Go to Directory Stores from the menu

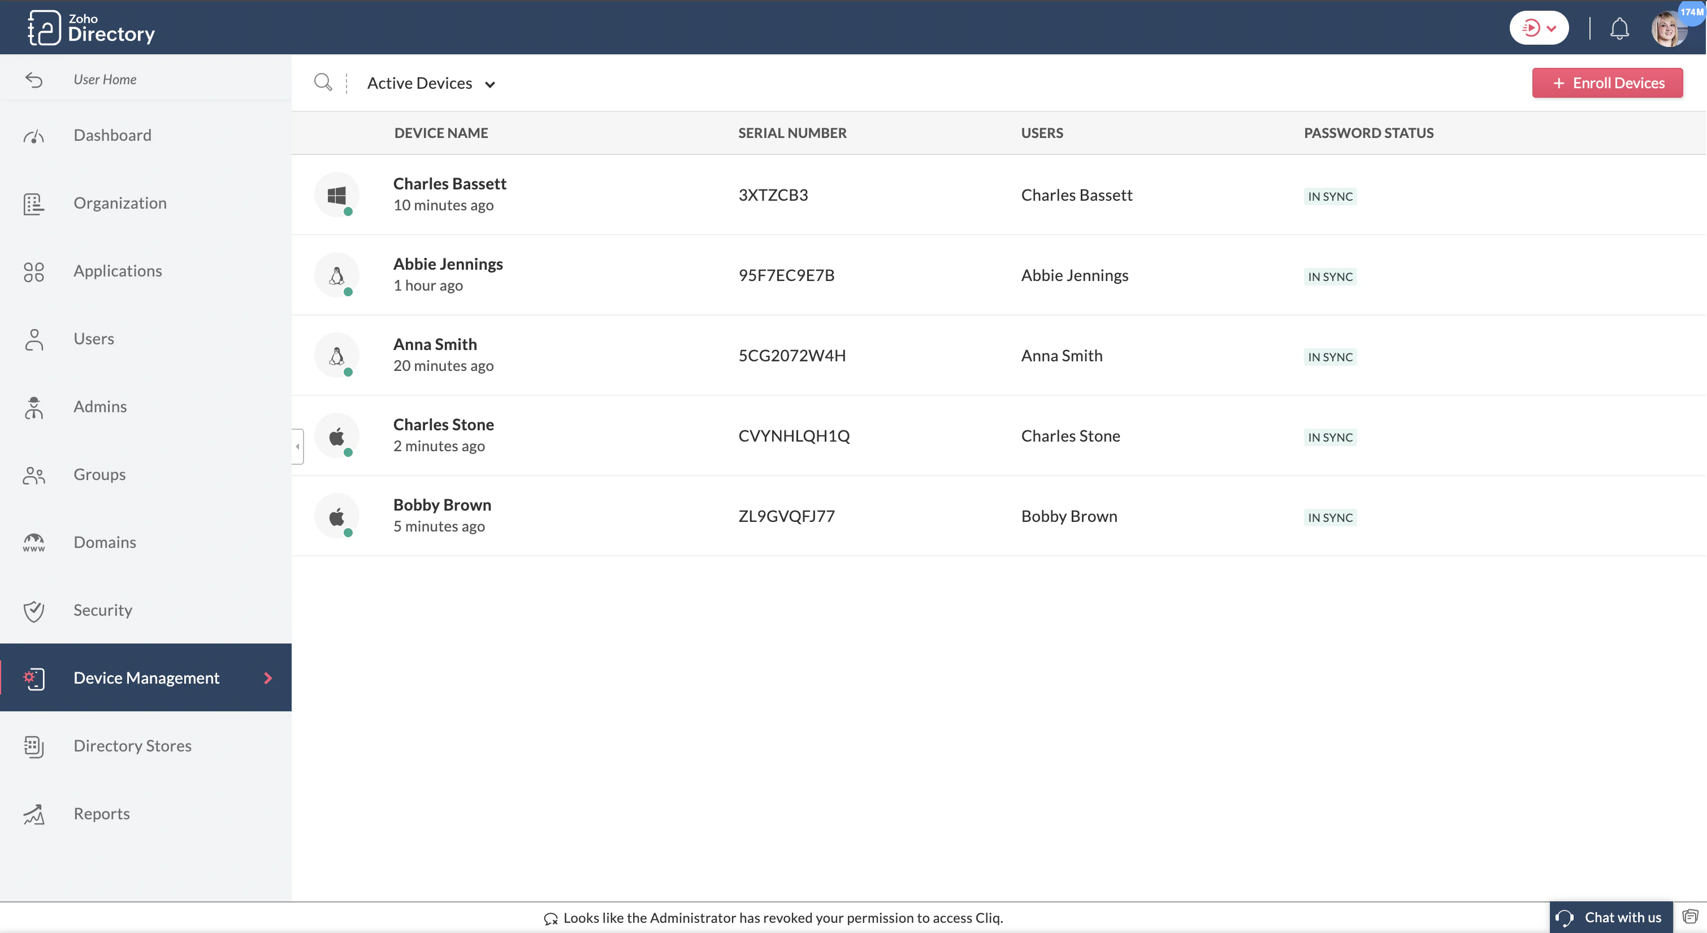[132, 745]
